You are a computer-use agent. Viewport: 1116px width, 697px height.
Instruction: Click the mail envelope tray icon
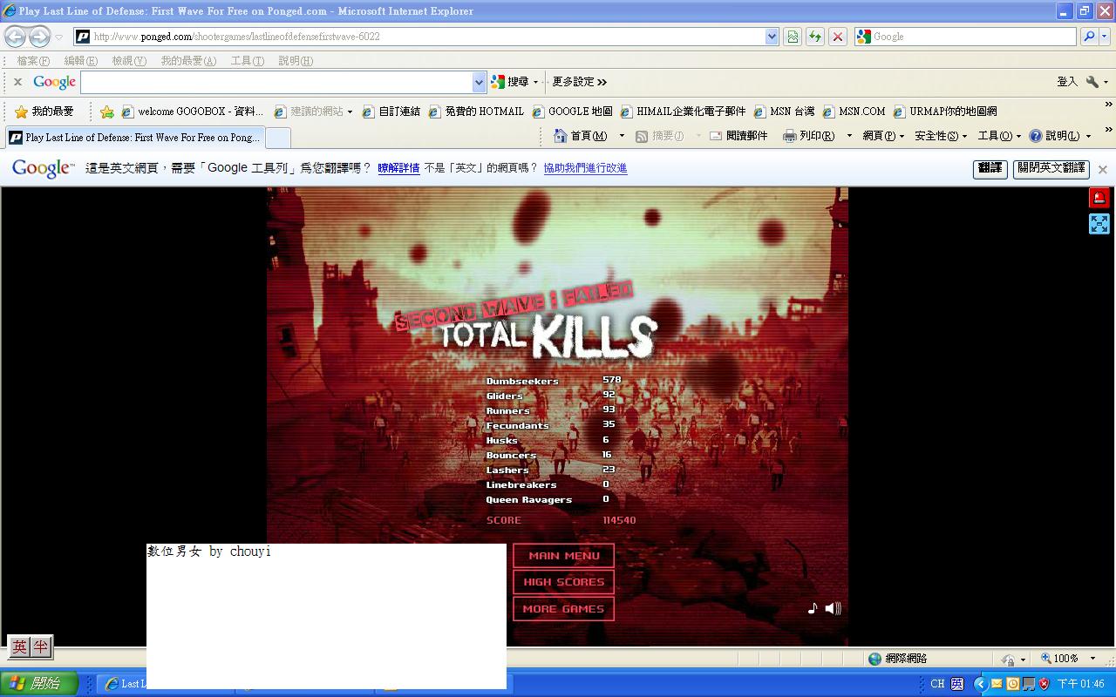coord(997,684)
